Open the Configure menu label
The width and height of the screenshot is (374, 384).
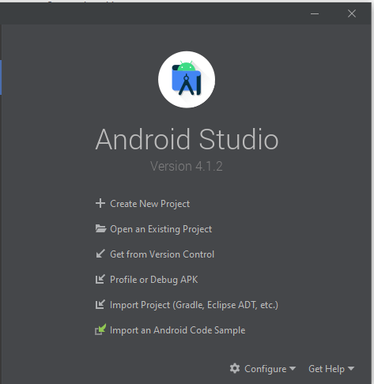tap(266, 369)
